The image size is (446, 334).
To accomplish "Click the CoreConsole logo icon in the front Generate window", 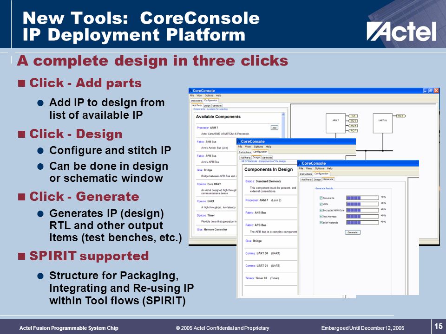I will (300, 163).
